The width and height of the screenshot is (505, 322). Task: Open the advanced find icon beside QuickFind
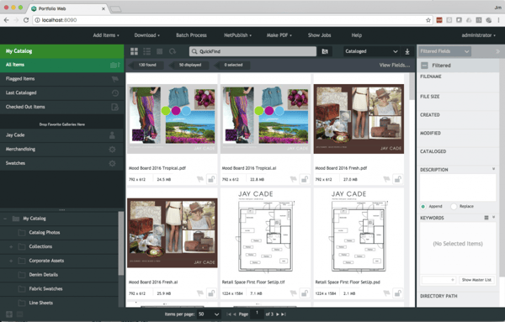pyautogui.click(x=325, y=51)
